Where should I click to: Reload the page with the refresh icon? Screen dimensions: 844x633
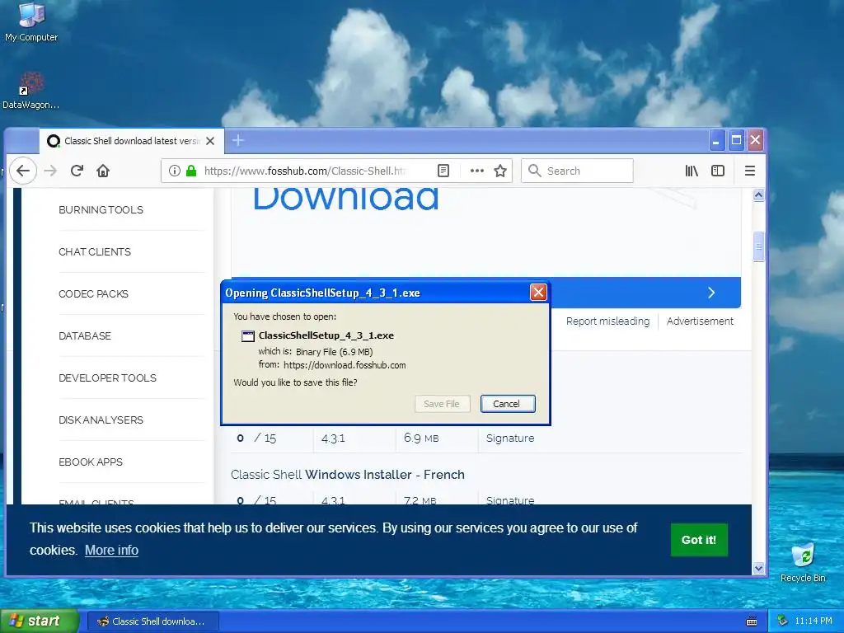[x=77, y=171]
